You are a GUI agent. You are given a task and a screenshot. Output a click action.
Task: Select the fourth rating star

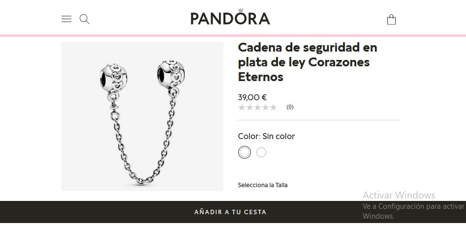tap(265, 108)
